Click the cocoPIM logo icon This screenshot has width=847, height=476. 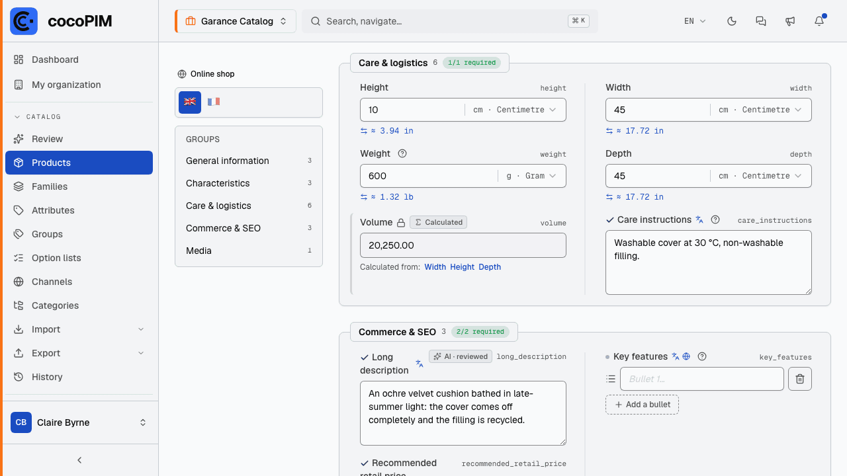tap(24, 21)
